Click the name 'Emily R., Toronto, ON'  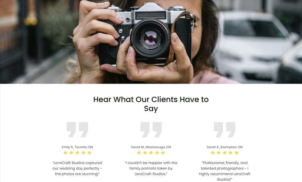point(78,147)
